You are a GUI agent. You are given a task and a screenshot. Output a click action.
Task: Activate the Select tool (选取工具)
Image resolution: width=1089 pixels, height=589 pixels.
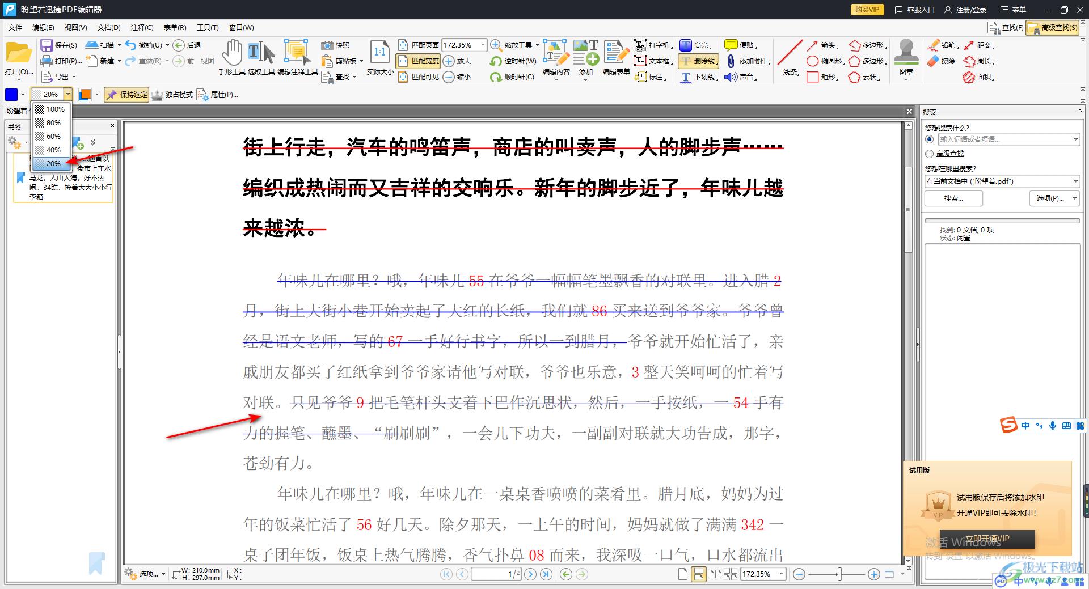[x=261, y=57]
